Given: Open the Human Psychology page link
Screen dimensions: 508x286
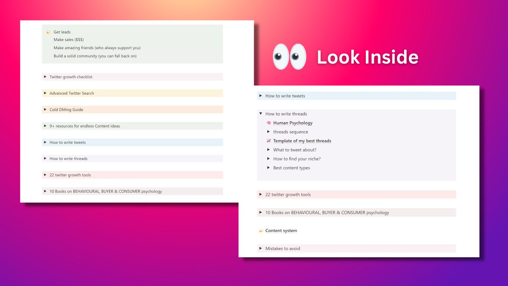Looking at the screenshot, I should (293, 123).
